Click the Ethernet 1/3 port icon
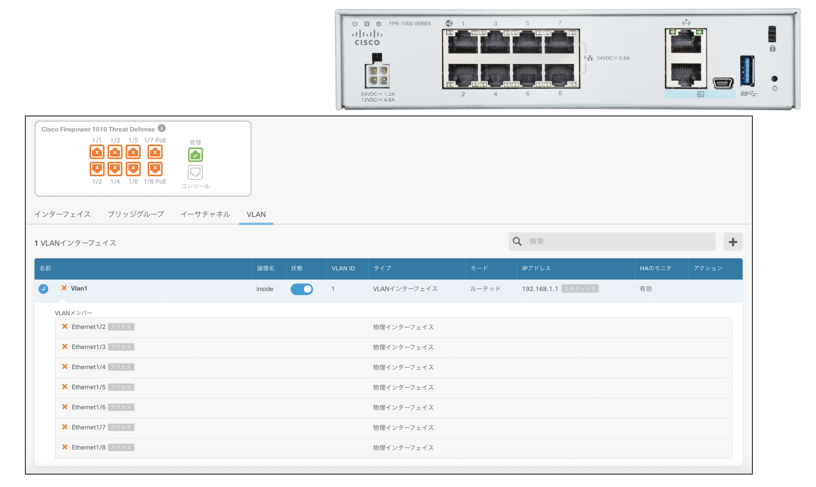Screen dimensions: 816x487 point(115,152)
